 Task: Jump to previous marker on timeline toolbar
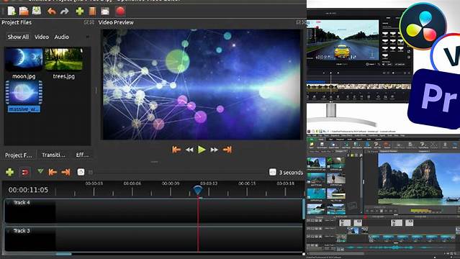(x=53, y=172)
